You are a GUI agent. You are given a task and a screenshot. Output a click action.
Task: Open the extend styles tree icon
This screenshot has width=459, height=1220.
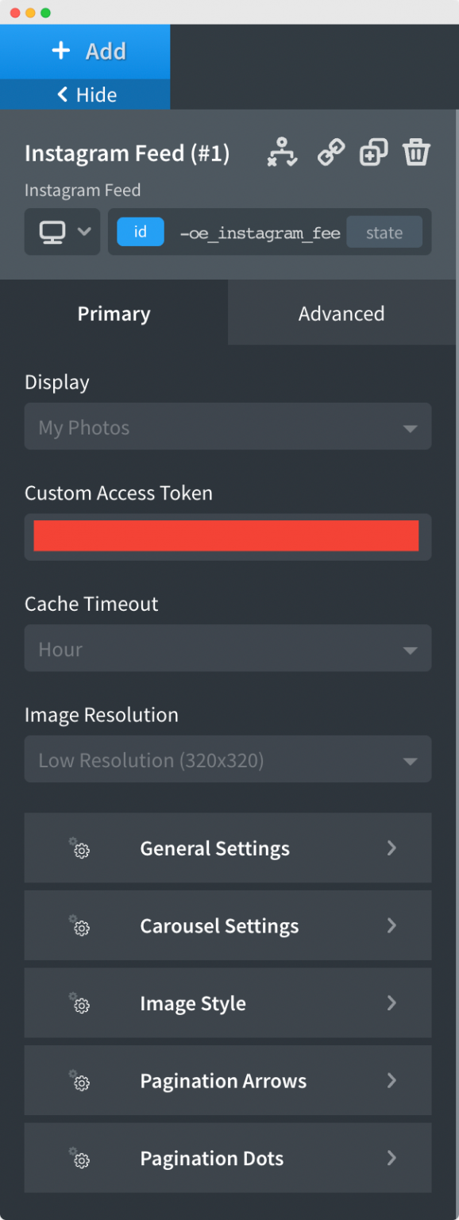283,152
